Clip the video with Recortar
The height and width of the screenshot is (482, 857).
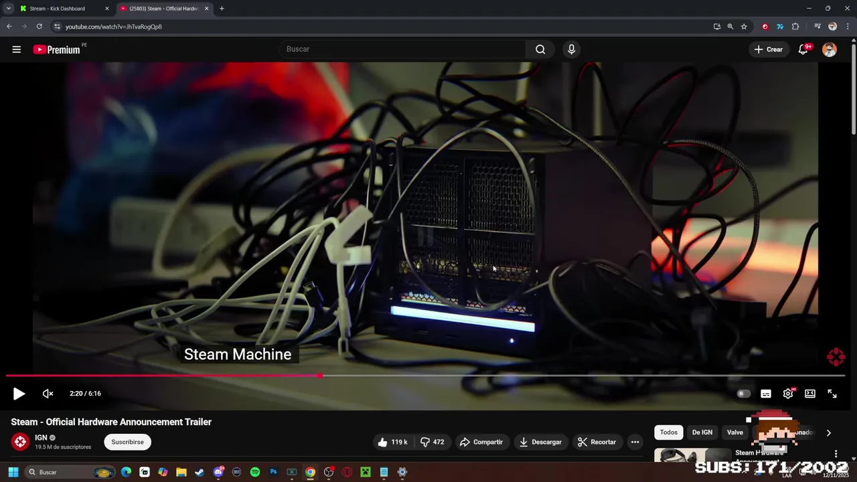click(x=597, y=442)
